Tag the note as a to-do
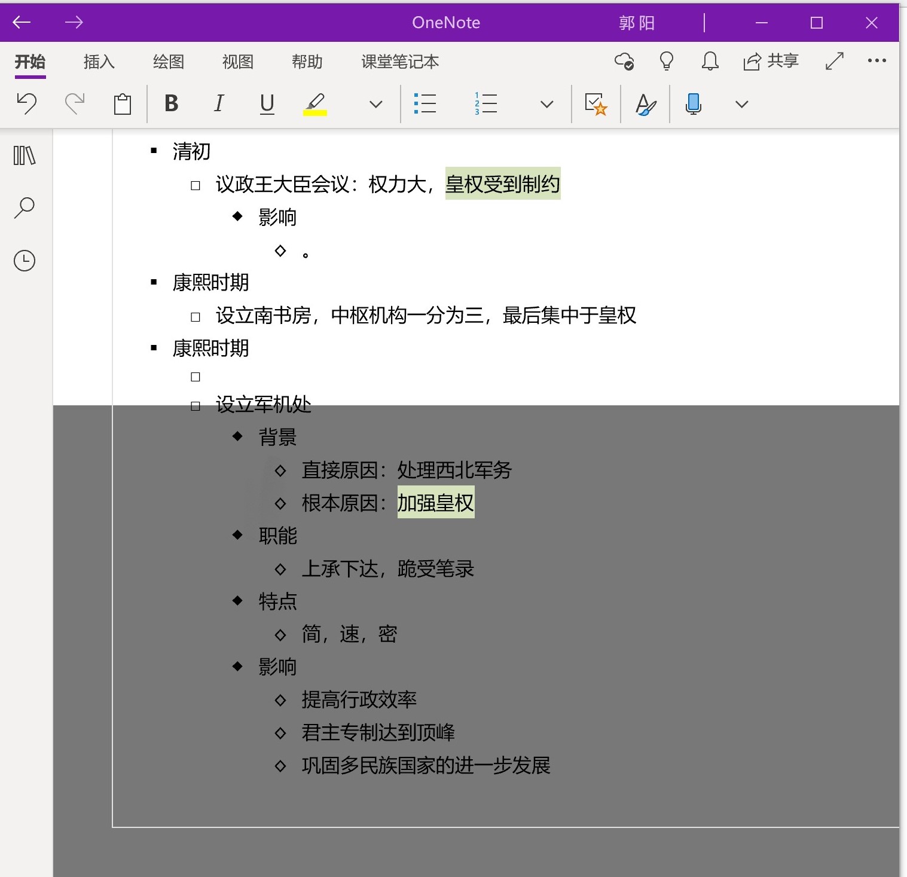The image size is (907, 877). [596, 104]
